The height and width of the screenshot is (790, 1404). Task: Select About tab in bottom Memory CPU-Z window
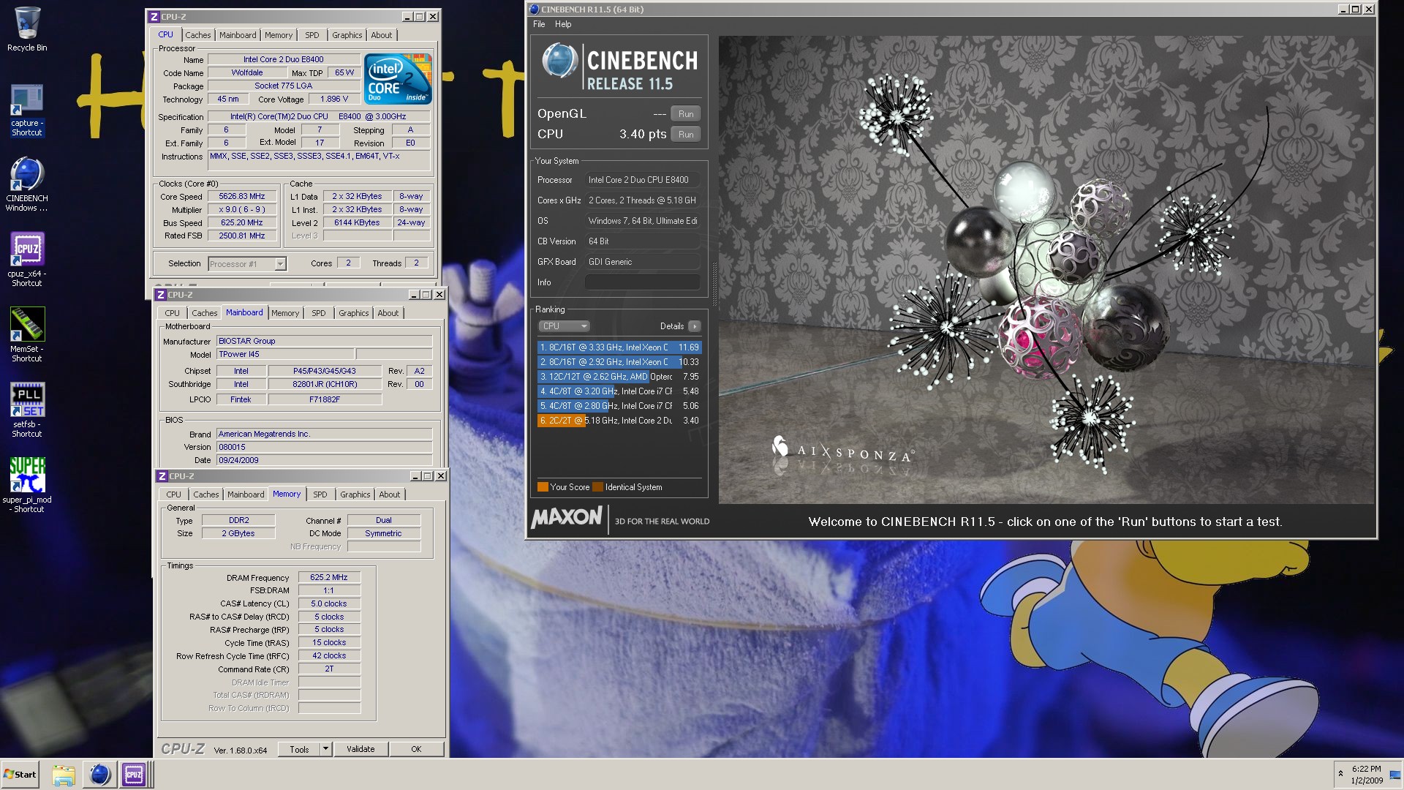(x=389, y=494)
